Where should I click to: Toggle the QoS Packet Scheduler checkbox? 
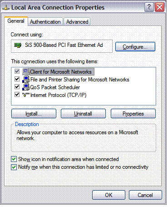pos(17,87)
